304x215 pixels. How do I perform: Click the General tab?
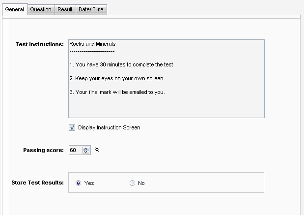pyautogui.click(x=14, y=9)
